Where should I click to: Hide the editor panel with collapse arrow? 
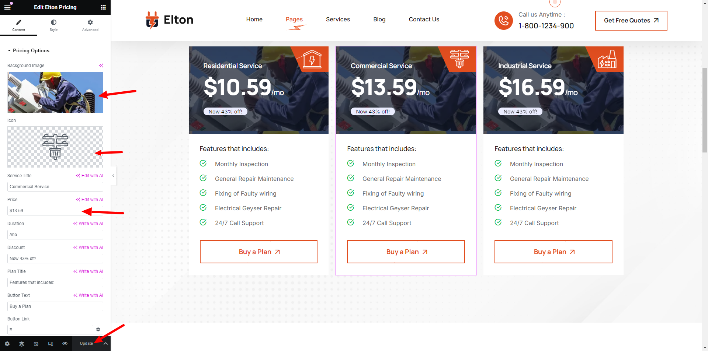(x=113, y=176)
